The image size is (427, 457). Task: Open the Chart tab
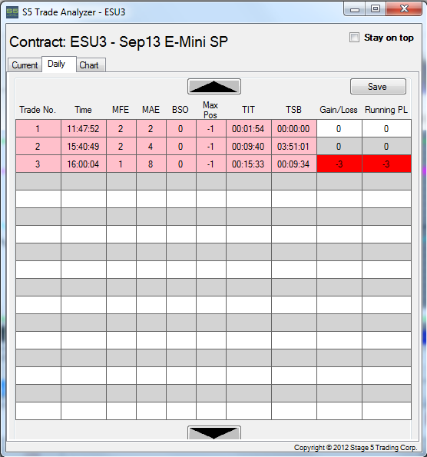(x=91, y=65)
